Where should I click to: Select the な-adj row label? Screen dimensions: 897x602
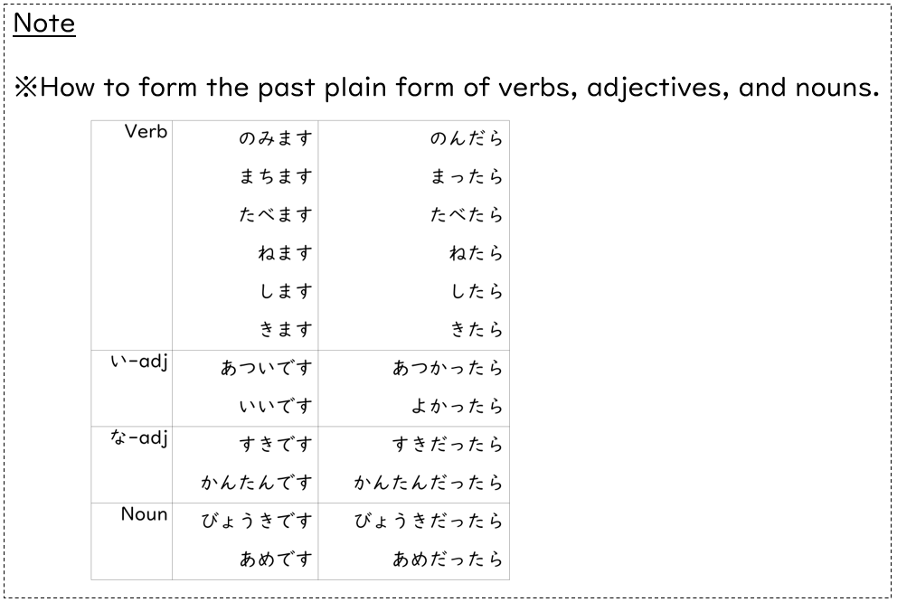point(139,439)
